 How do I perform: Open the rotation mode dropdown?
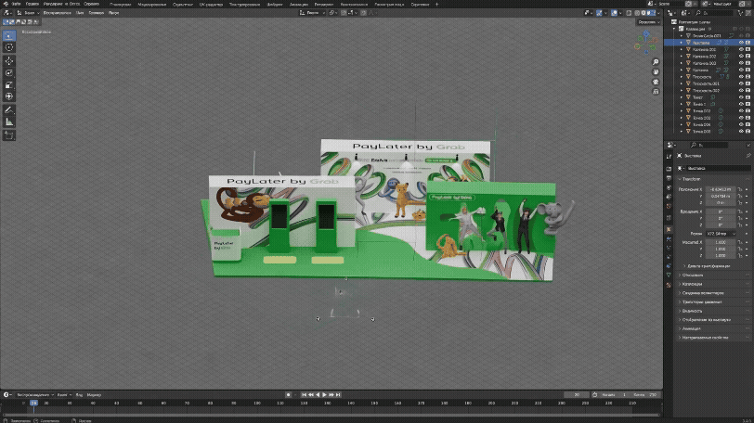click(721, 234)
